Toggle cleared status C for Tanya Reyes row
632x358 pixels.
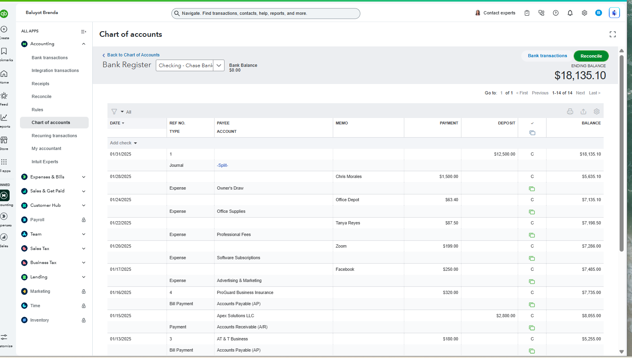(x=532, y=223)
